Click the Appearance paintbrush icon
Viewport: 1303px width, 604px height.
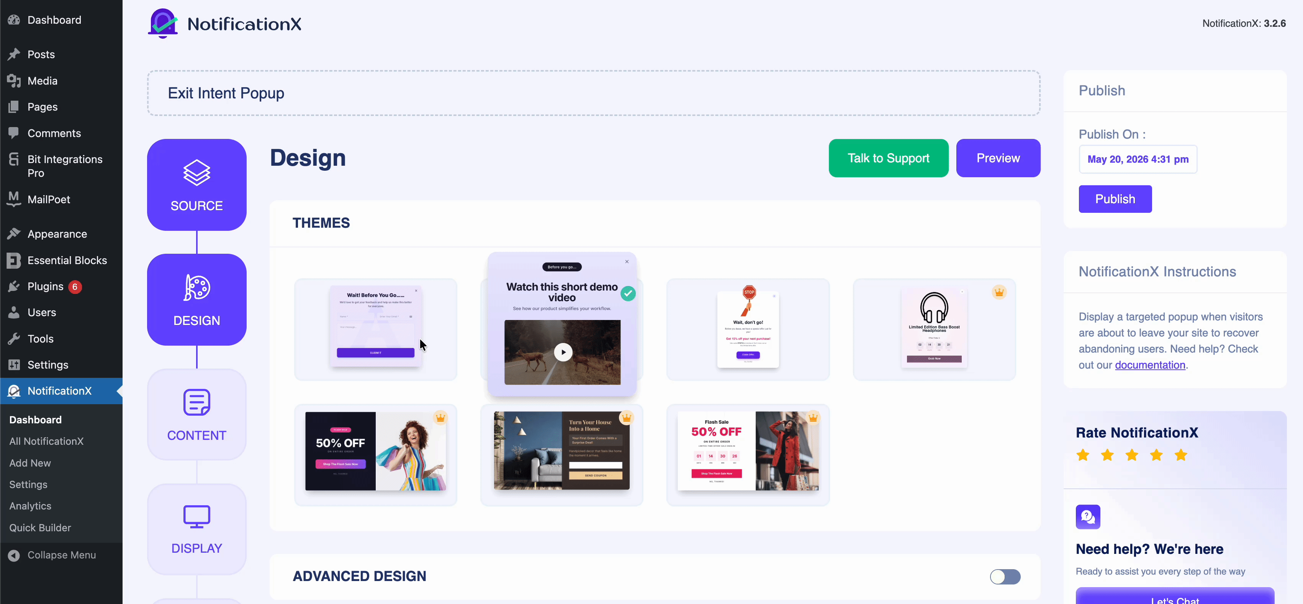click(x=14, y=233)
